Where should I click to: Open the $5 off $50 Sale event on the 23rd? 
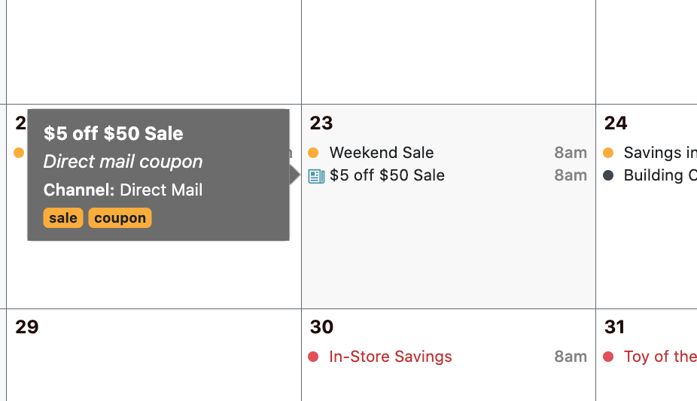(387, 175)
